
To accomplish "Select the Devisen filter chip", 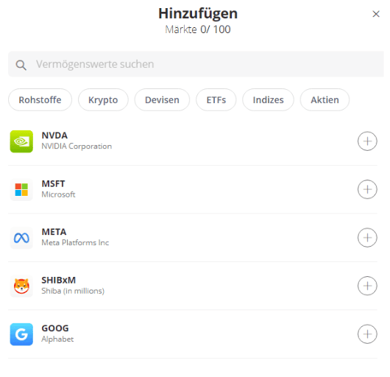I will 162,100.
